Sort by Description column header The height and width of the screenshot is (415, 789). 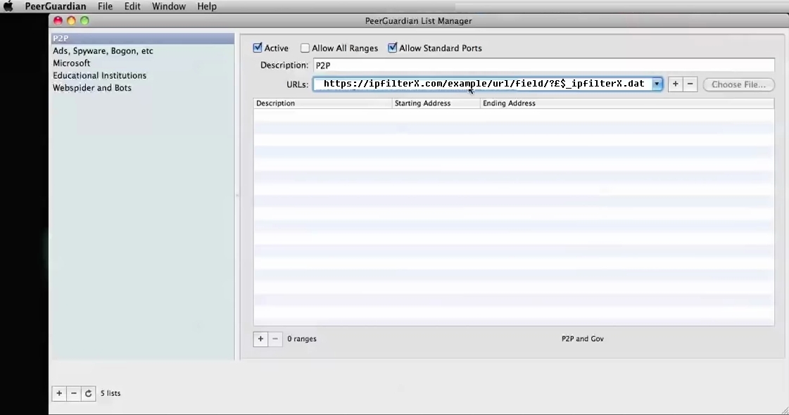coord(322,103)
